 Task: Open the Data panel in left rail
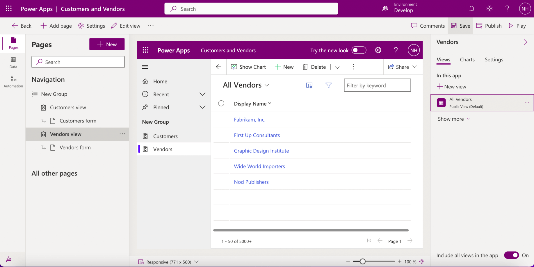(13, 63)
